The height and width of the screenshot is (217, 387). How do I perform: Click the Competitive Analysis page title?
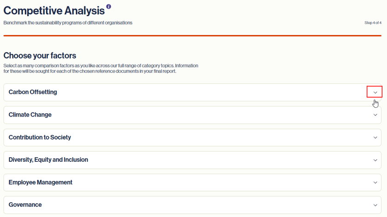tap(54, 11)
